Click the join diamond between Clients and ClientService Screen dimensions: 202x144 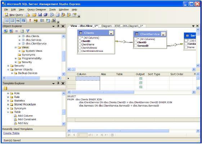[x=124, y=42]
